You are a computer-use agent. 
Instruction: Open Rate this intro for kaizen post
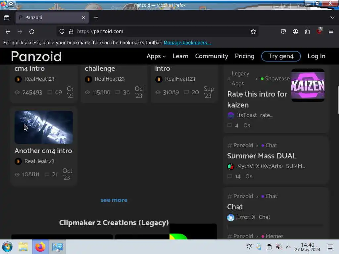pos(257,100)
